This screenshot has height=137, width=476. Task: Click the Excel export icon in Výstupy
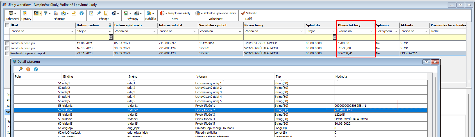pyautogui.click(x=126, y=13)
